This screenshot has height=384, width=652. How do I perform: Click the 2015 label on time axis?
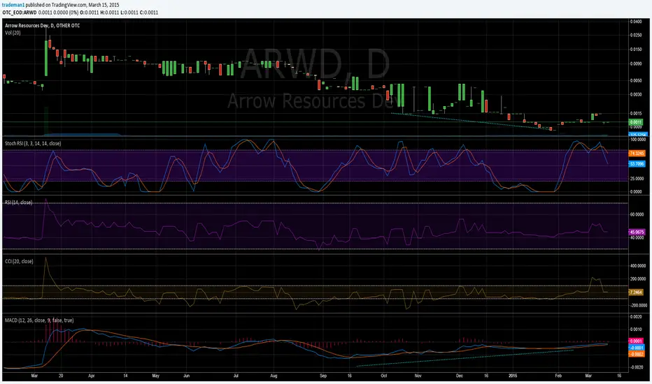pos(513,376)
